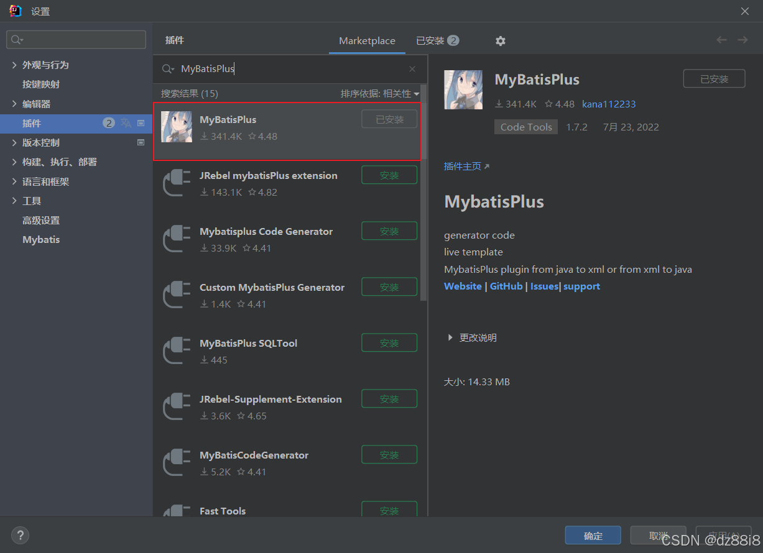Click the Custom MybatisPlus Generator plug icon

pyautogui.click(x=177, y=295)
